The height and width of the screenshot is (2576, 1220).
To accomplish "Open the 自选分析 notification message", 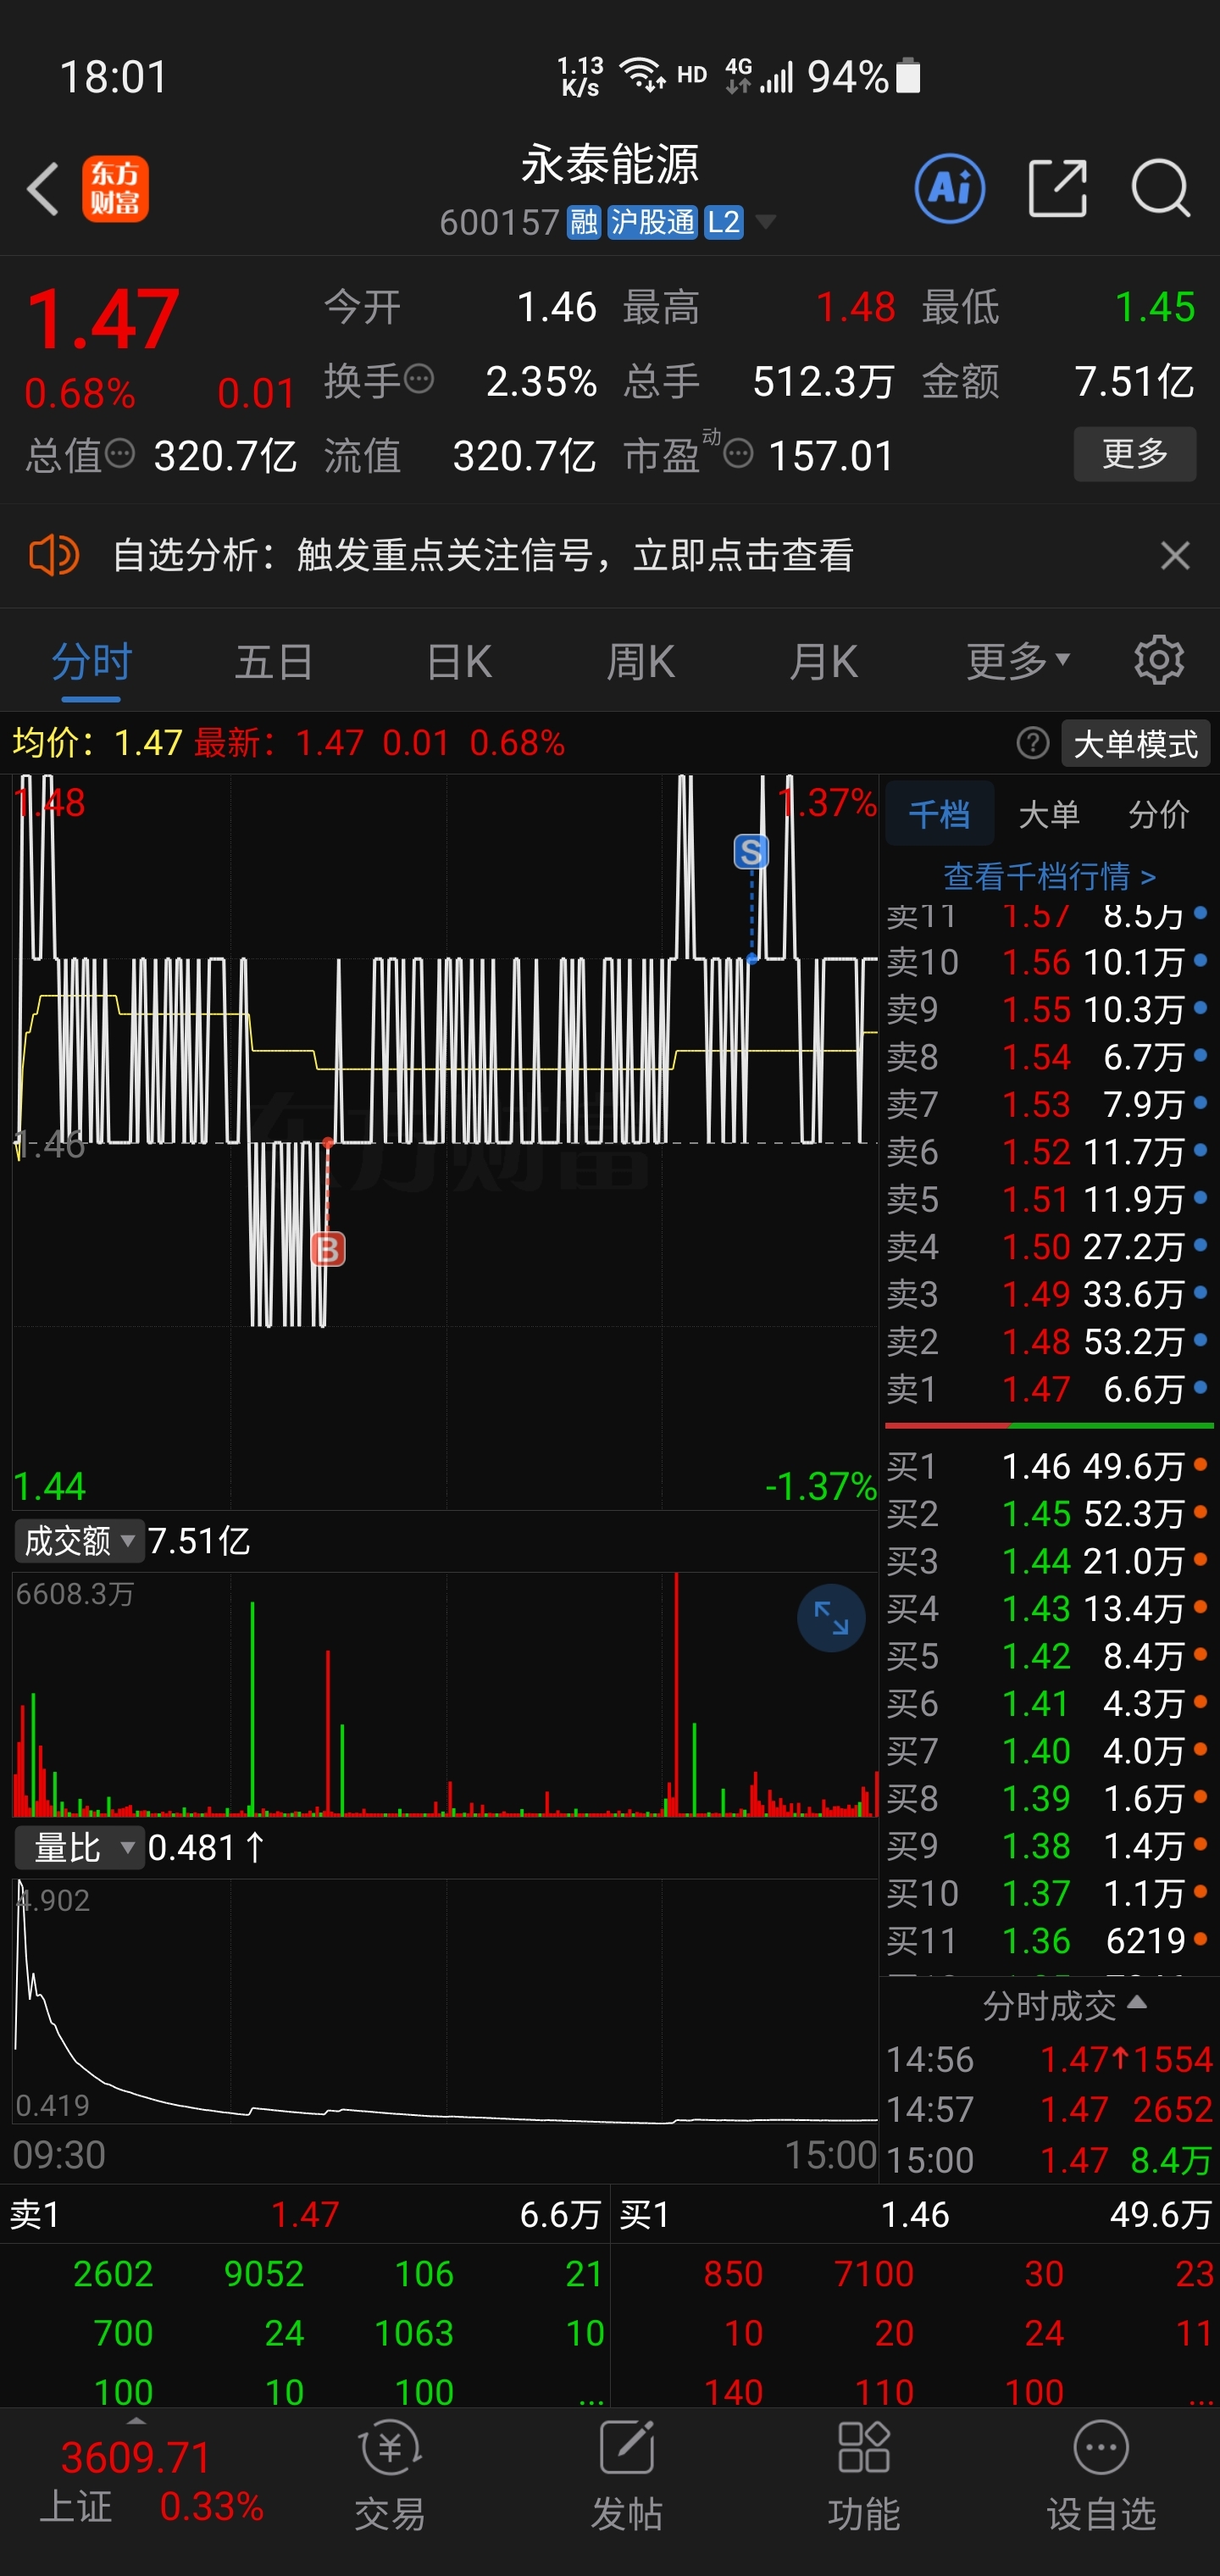I will pyautogui.click(x=483, y=555).
